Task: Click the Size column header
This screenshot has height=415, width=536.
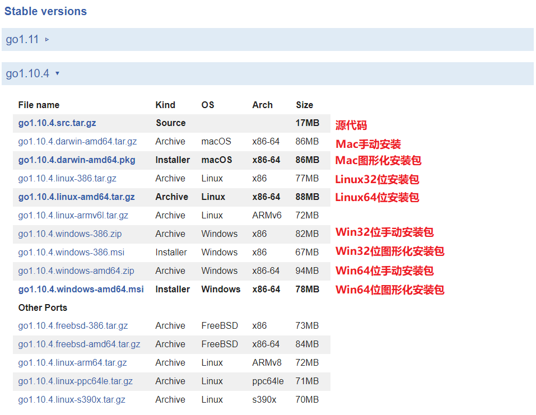Action: click(305, 105)
